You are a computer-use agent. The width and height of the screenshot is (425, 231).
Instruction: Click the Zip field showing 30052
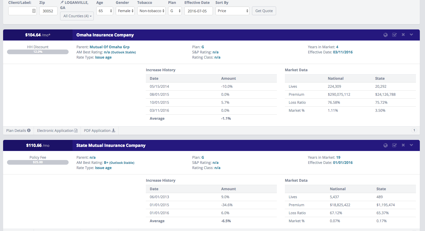click(48, 11)
